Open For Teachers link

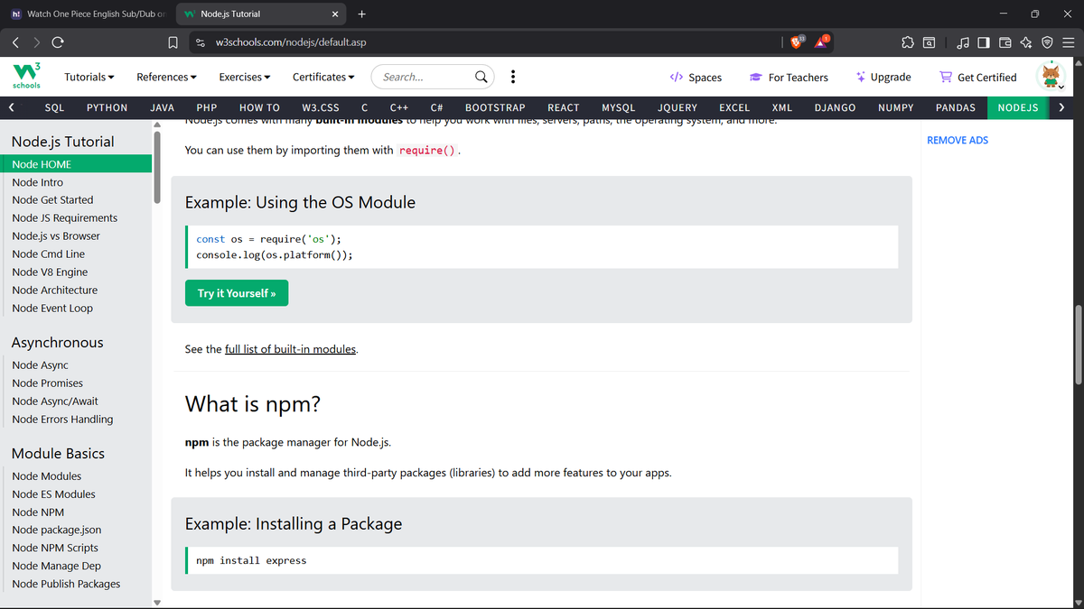789,77
